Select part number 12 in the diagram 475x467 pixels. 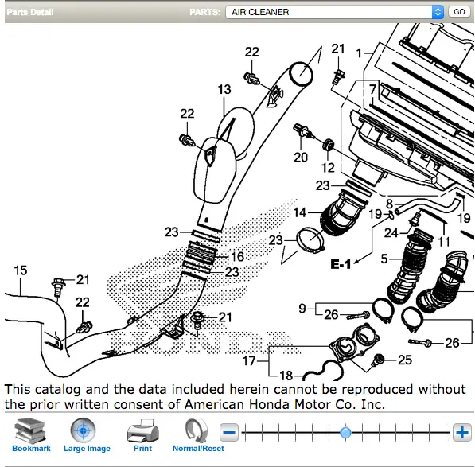(x=328, y=168)
